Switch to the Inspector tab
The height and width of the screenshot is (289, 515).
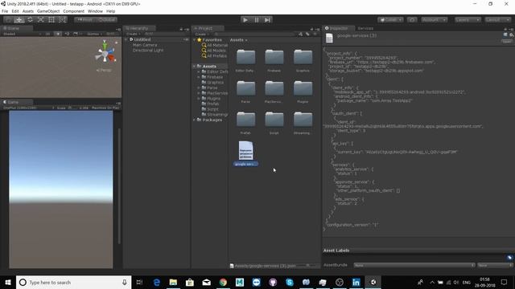[x=339, y=28]
